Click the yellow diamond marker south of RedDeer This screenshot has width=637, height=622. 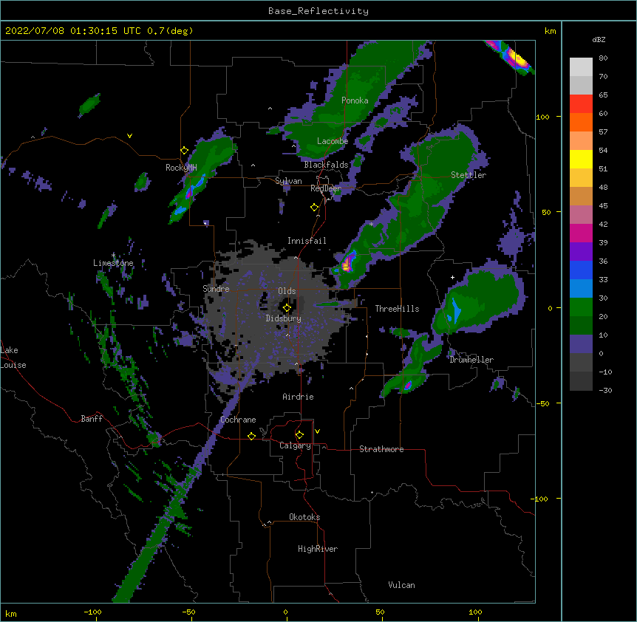314,208
